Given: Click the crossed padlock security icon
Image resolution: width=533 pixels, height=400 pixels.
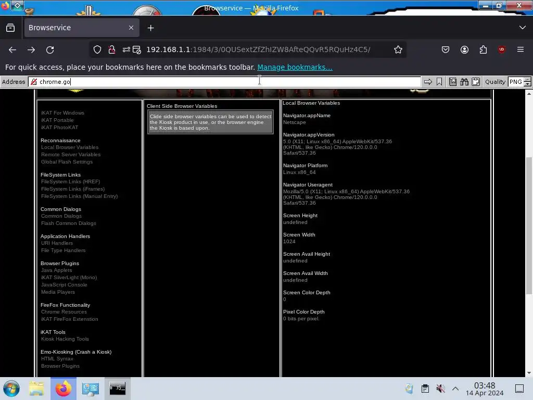Looking at the screenshot, I should pos(112,49).
